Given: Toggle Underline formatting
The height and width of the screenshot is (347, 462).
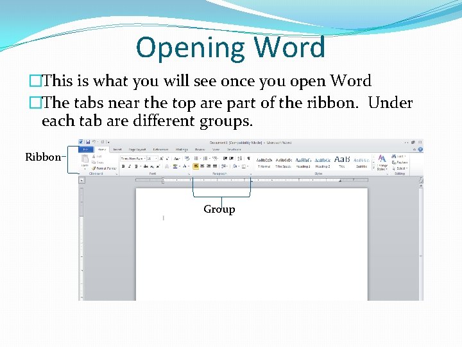Looking at the screenshot, I should pyautogui.click(x=136, y=166).
